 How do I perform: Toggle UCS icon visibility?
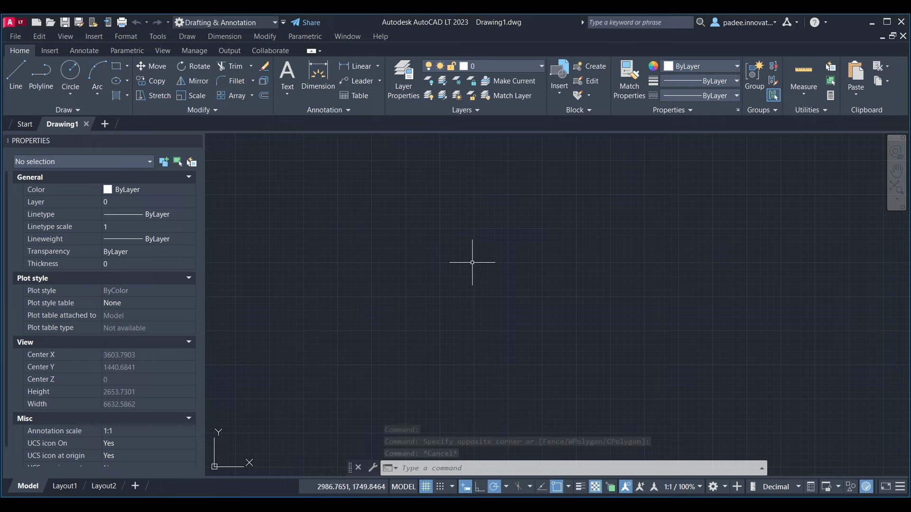(x=147, y=443)
